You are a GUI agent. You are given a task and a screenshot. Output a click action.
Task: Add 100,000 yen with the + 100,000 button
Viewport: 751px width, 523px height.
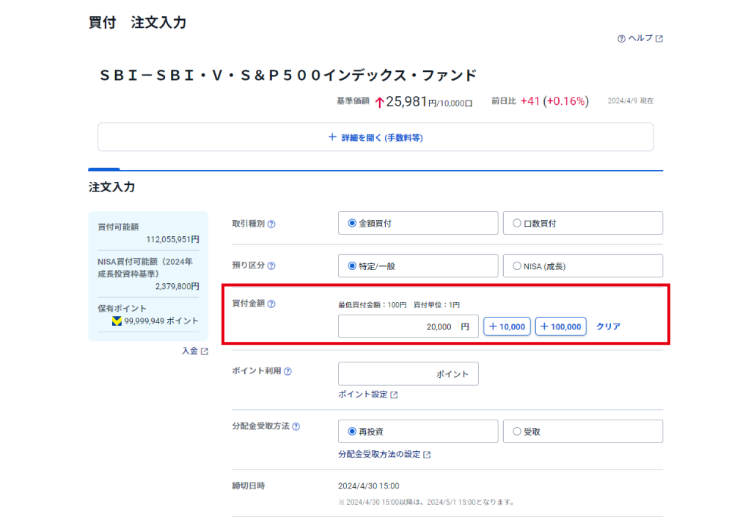[561, 326]
